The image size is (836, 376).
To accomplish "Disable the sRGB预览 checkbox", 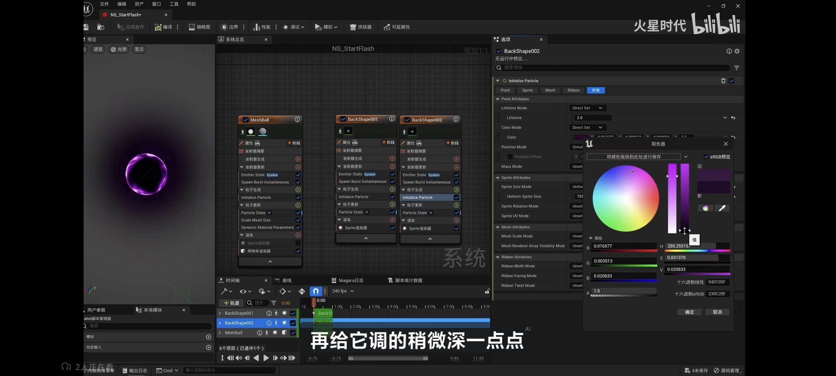I will [x=706, y=157].
